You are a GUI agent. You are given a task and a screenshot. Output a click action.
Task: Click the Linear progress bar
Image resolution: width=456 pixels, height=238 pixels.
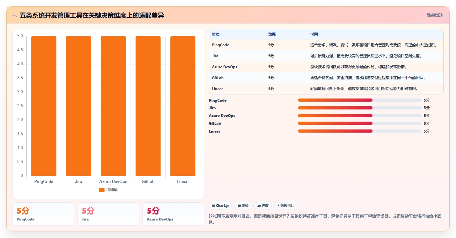pyautogui.click(x=359, y=131)
